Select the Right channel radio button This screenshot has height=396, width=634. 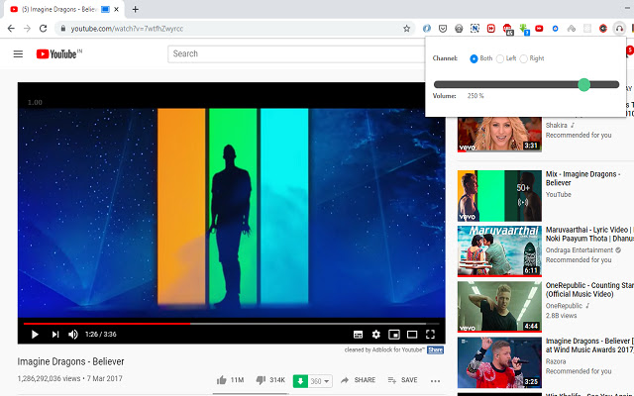523,58
